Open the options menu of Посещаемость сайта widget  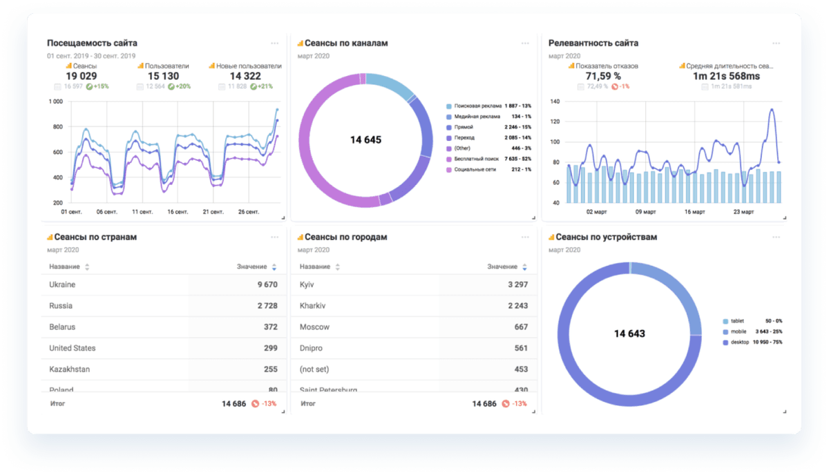(x=275, y=43)
